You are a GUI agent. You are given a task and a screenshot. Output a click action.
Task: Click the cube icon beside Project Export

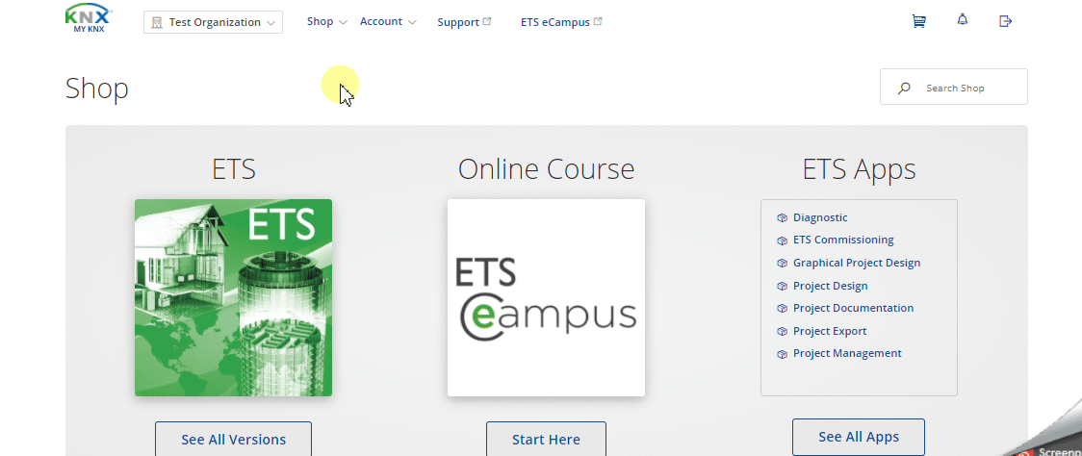click(x=782, y=332)
